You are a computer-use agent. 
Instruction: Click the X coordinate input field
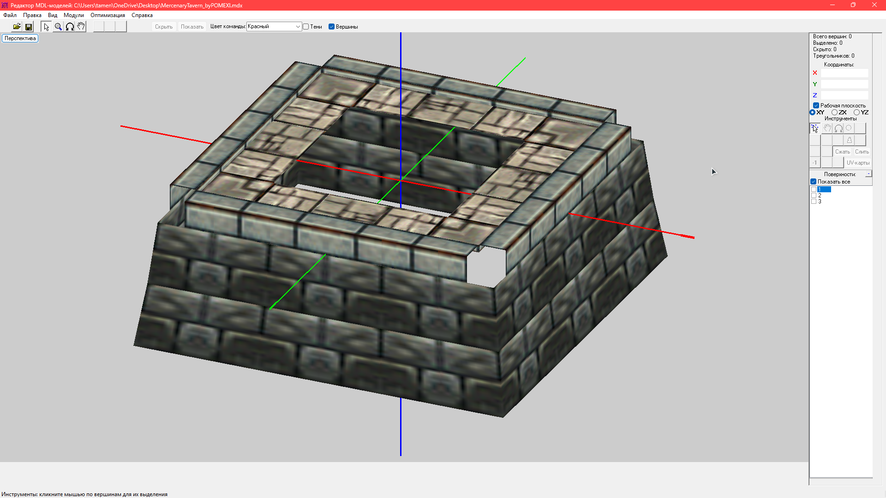click(x=844, y=73)
